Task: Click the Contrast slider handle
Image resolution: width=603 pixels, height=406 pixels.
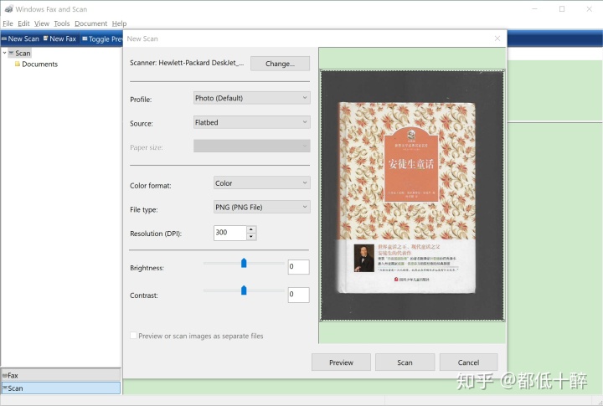Action: click(244, 290)
